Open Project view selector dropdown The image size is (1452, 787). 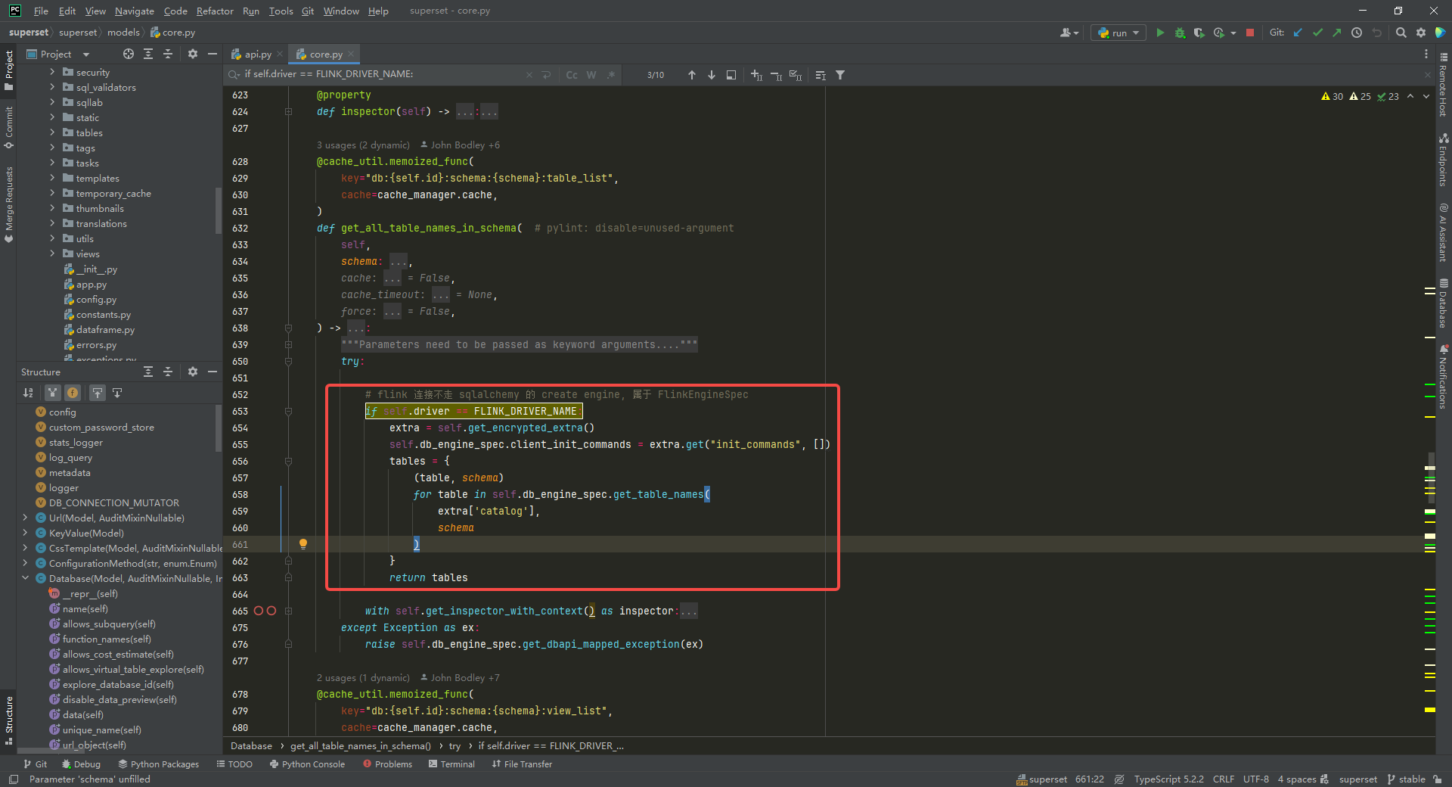58,54
